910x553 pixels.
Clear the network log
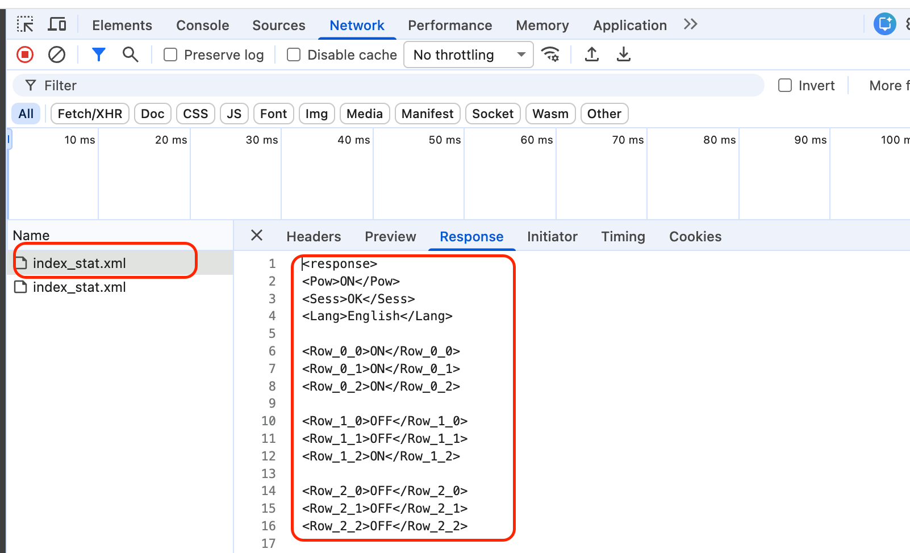tap(57, 55)
